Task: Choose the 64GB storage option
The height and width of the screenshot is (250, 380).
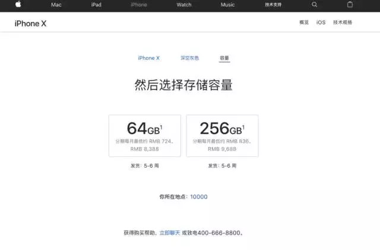Action: coord(145,136)
